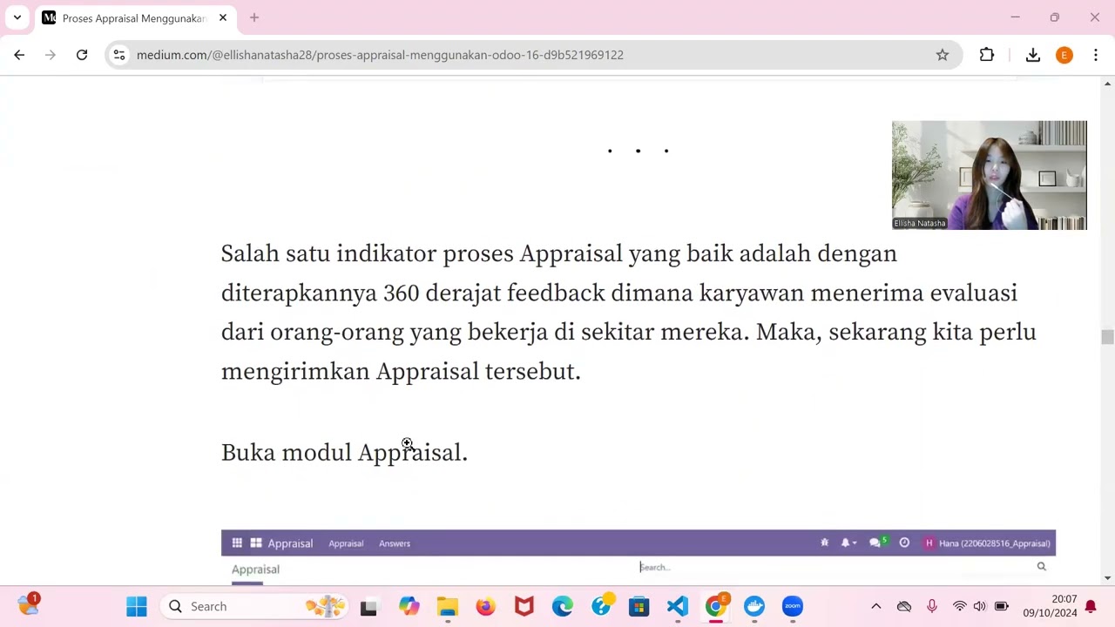Open McAfee from the taskbar

tap(524, 606)
